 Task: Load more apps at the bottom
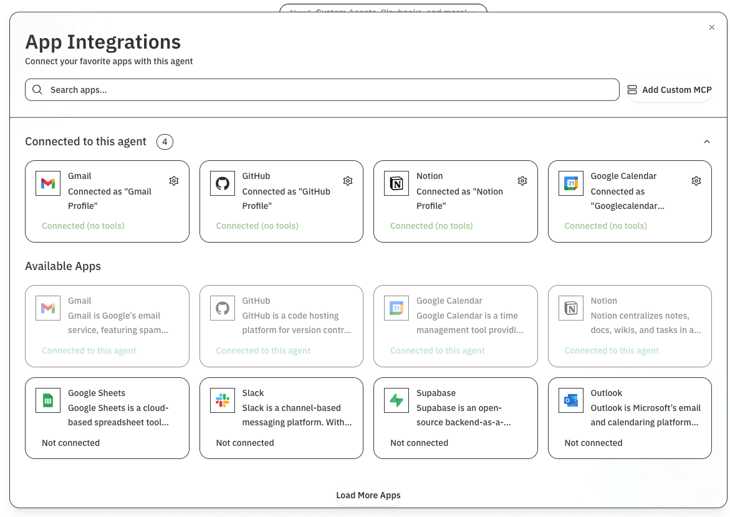[x=368, y=495]
